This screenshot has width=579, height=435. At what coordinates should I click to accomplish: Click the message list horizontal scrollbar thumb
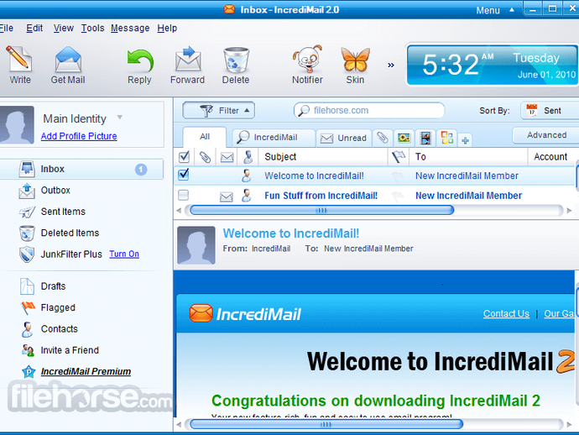pos(321,210)
